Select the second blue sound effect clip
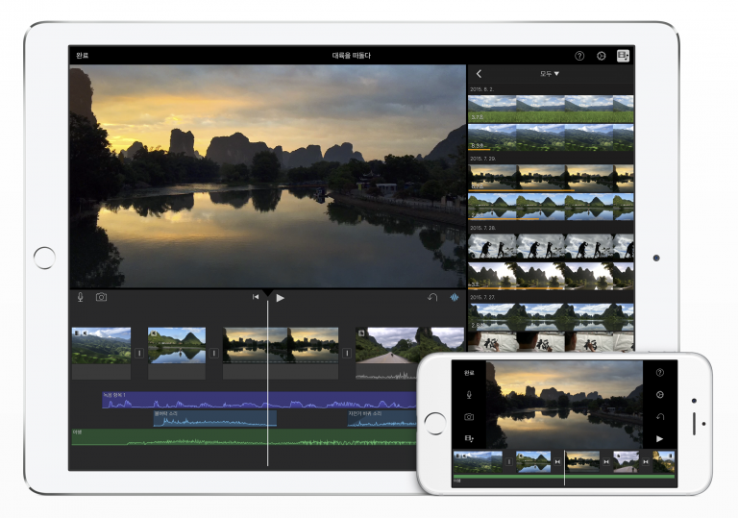 381,418
